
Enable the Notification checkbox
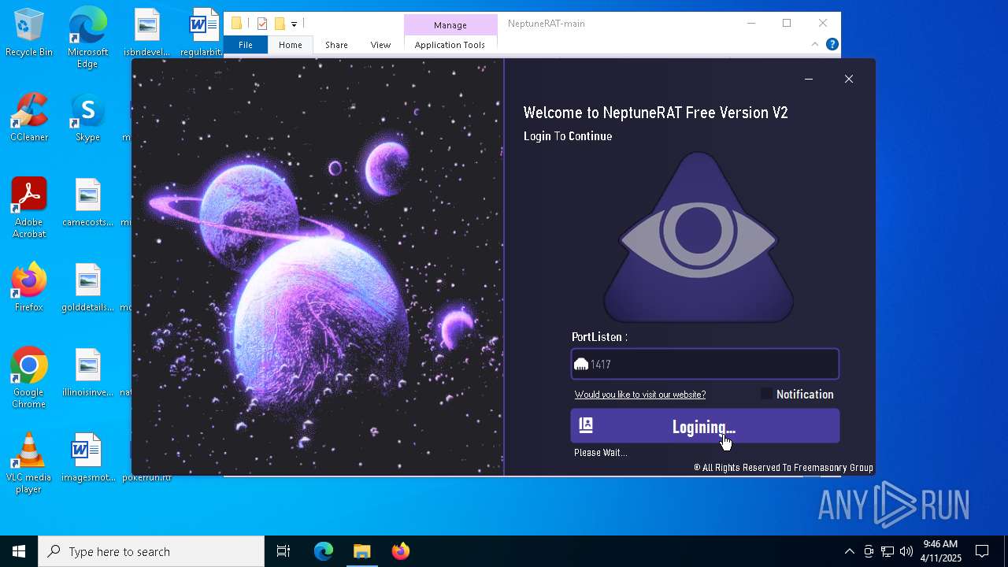766,394
